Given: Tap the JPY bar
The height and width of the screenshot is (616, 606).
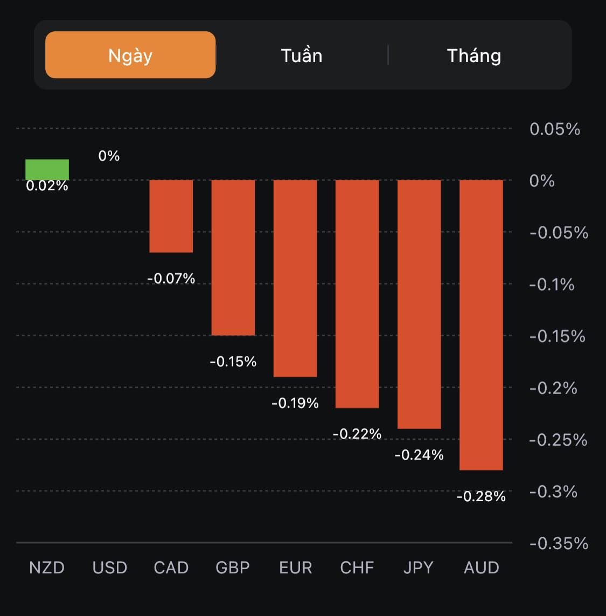Looking at the screenshot, I should pyautogui.click(x=419, y=304).
